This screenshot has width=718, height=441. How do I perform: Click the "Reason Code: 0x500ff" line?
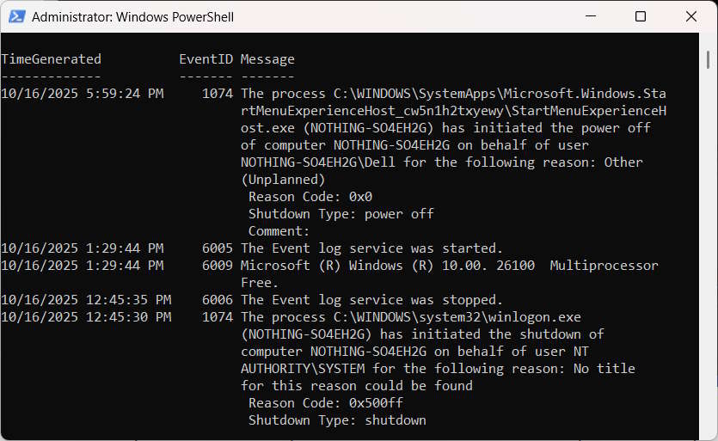pyautogui.click(x=325, y=403)
